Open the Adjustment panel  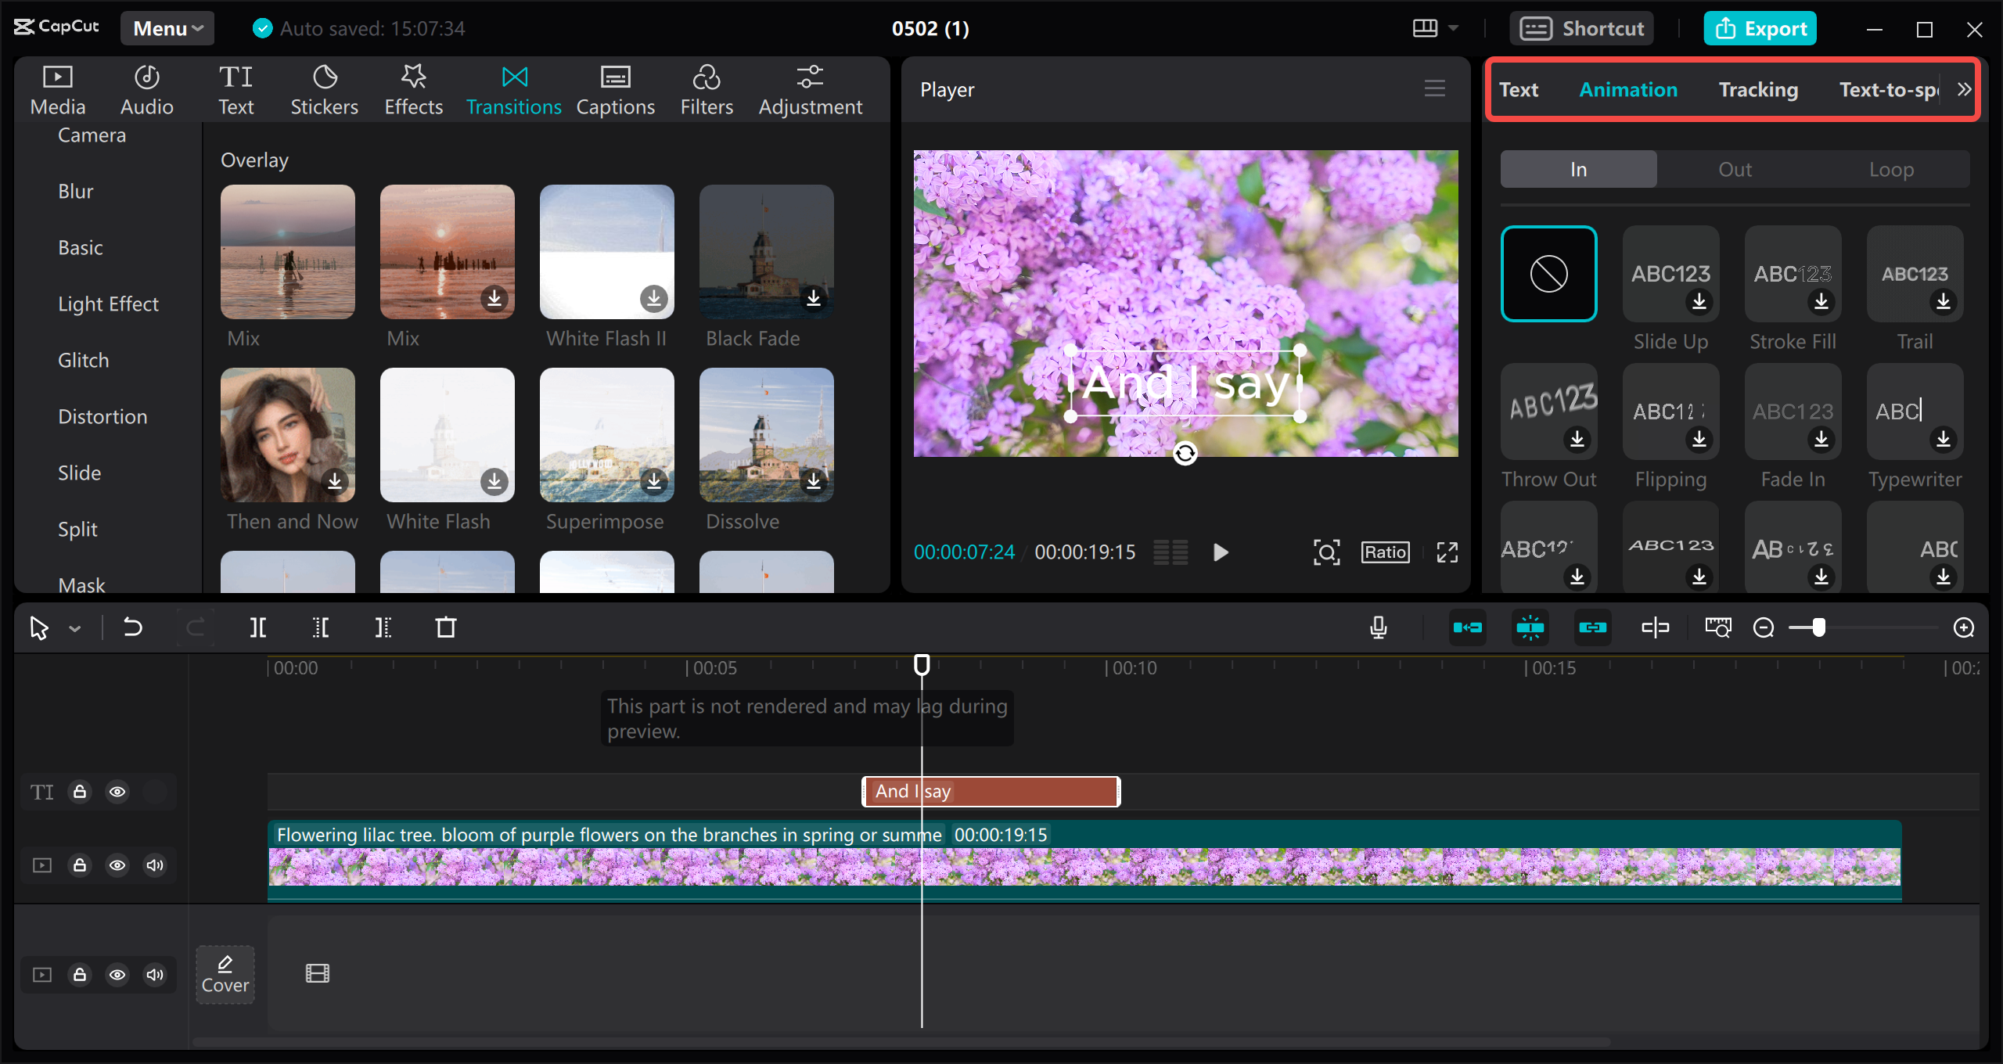[810, 90]
